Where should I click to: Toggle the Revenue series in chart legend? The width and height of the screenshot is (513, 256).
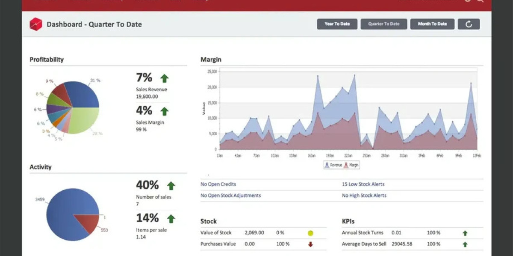(333, 165)
